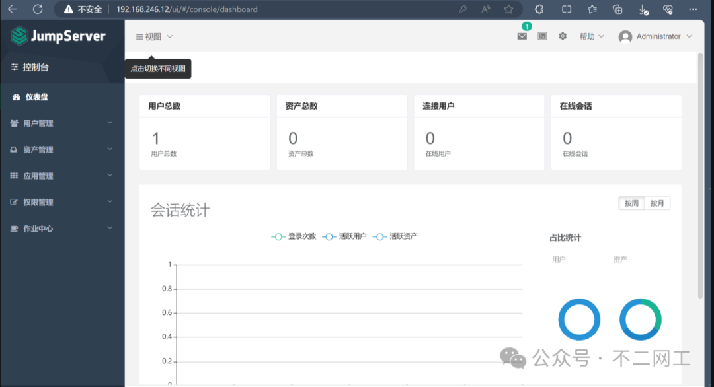
Task: Open the system settings gear icon
Action: click(x=563, y=37)
